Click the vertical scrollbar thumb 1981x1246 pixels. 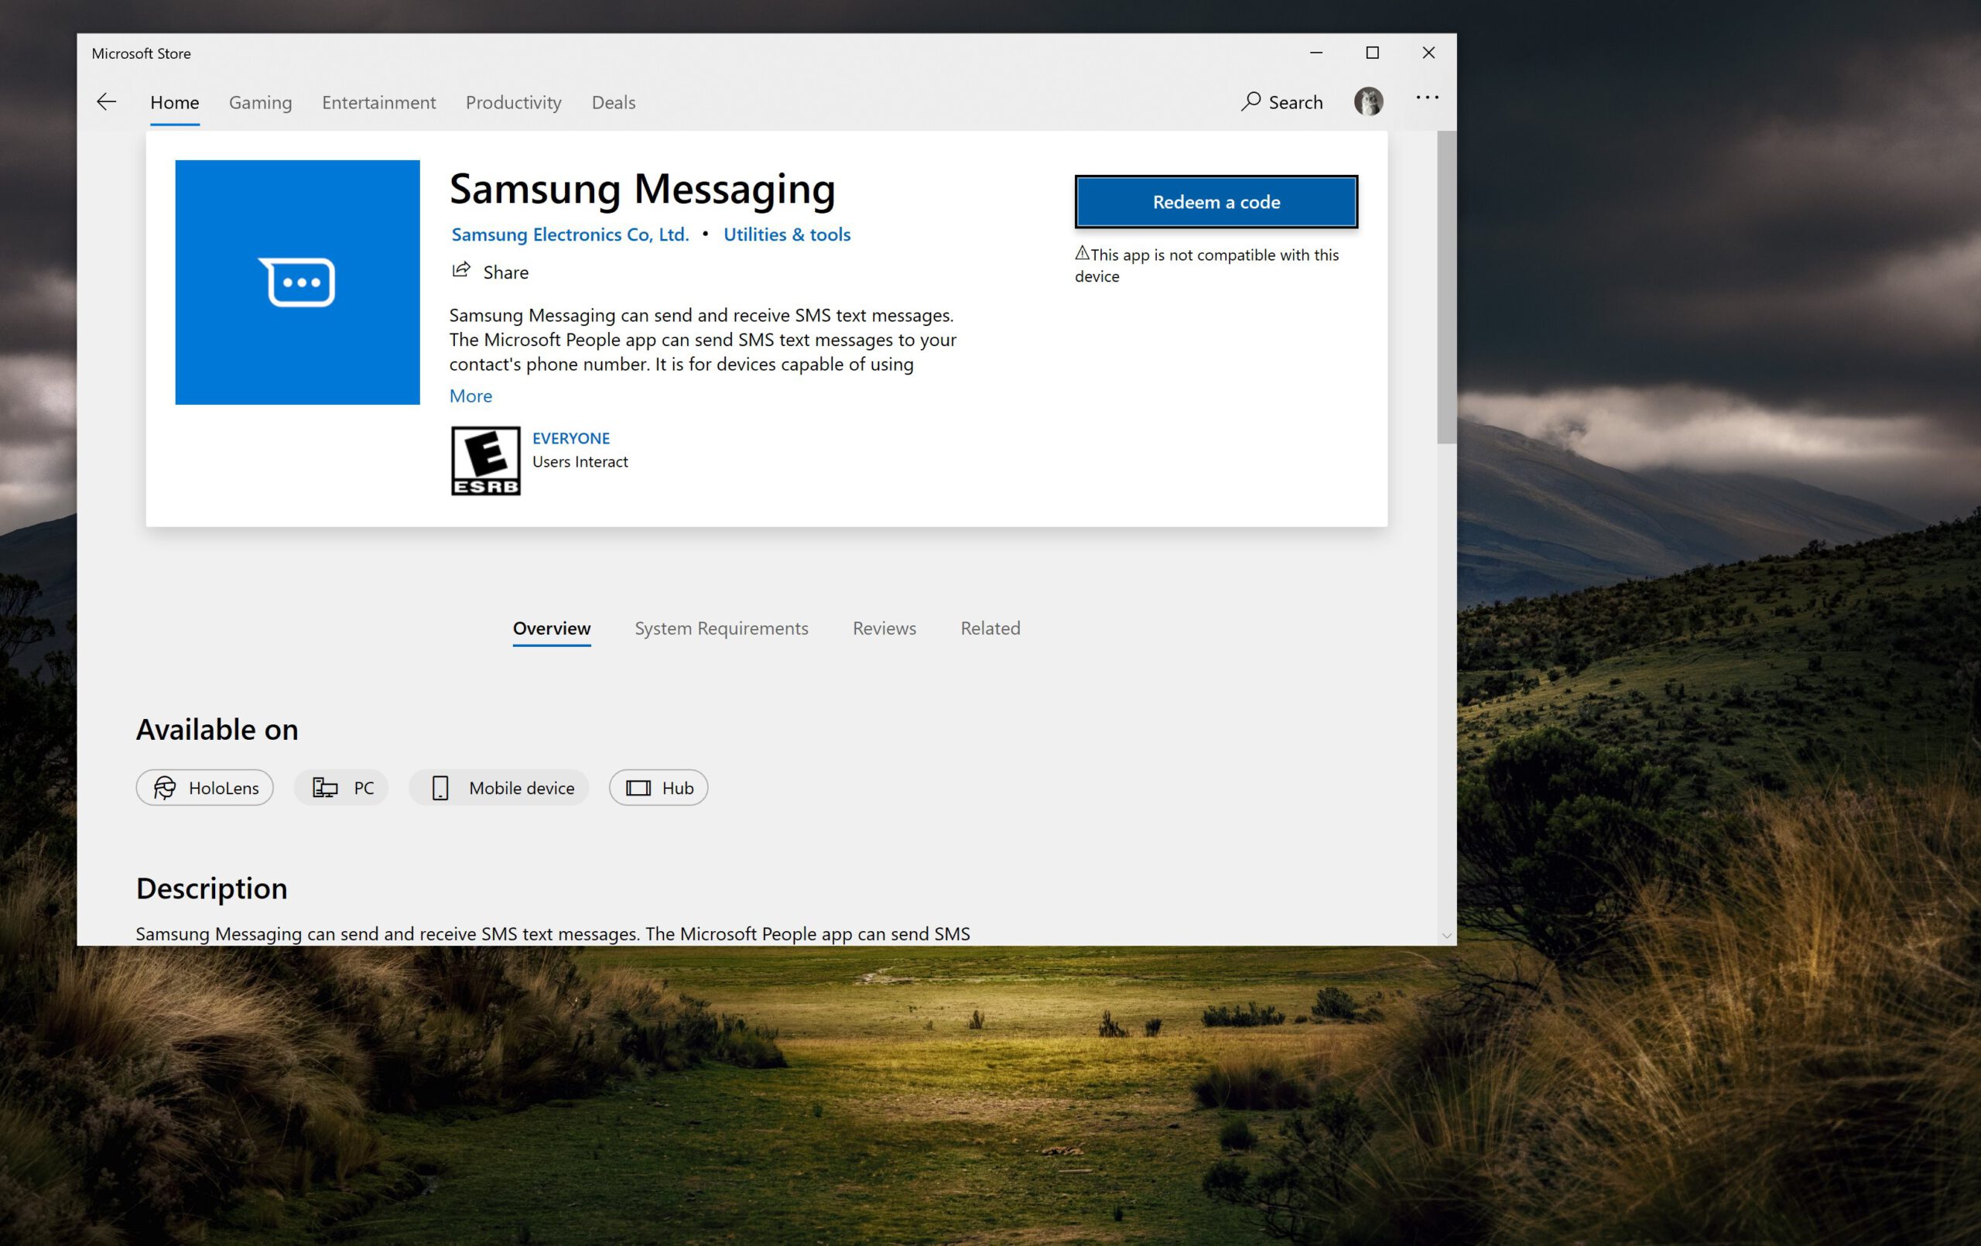pos(1446,287)
